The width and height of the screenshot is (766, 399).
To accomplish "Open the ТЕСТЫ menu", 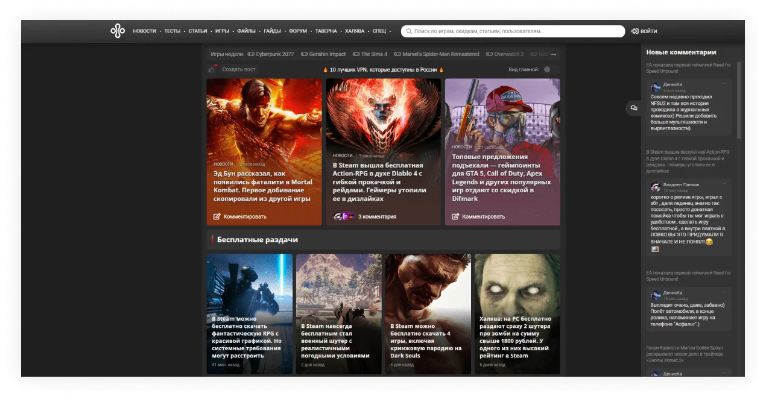I will 173,31.
